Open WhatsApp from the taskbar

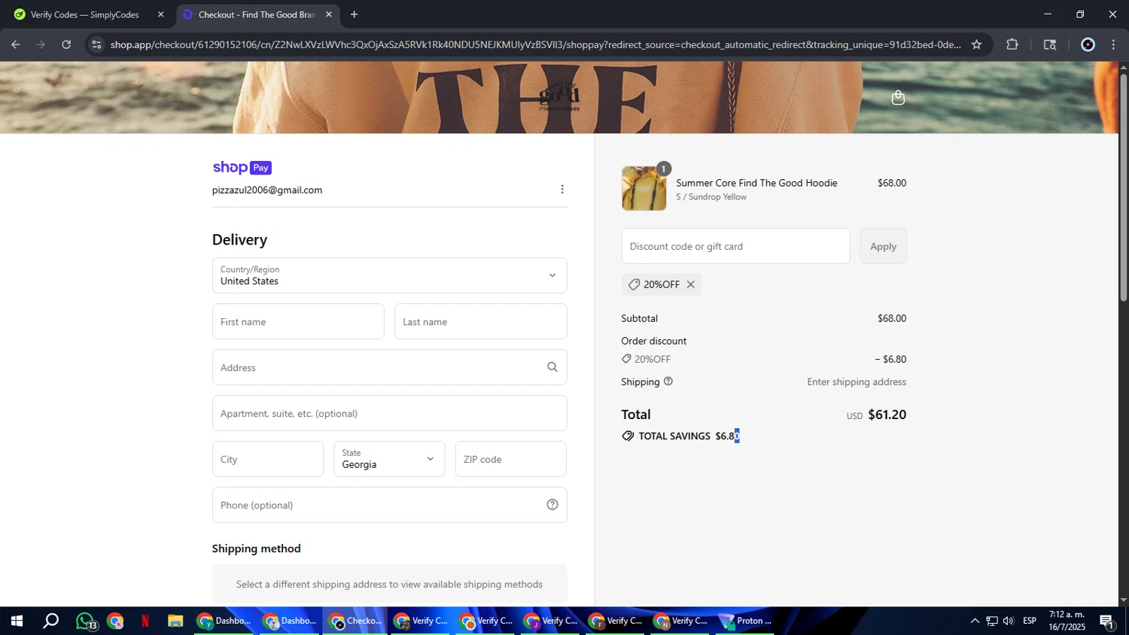coord(86,621)
